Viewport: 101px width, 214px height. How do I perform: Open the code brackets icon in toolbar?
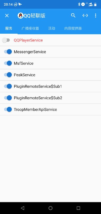85,16
